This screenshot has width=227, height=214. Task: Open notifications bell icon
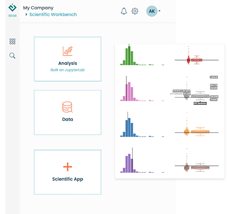point(124,11)
